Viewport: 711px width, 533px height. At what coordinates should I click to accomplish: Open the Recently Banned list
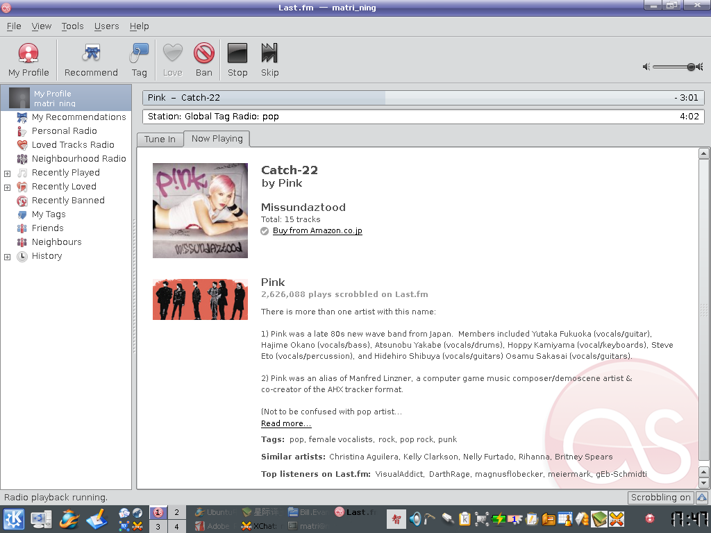68,201
